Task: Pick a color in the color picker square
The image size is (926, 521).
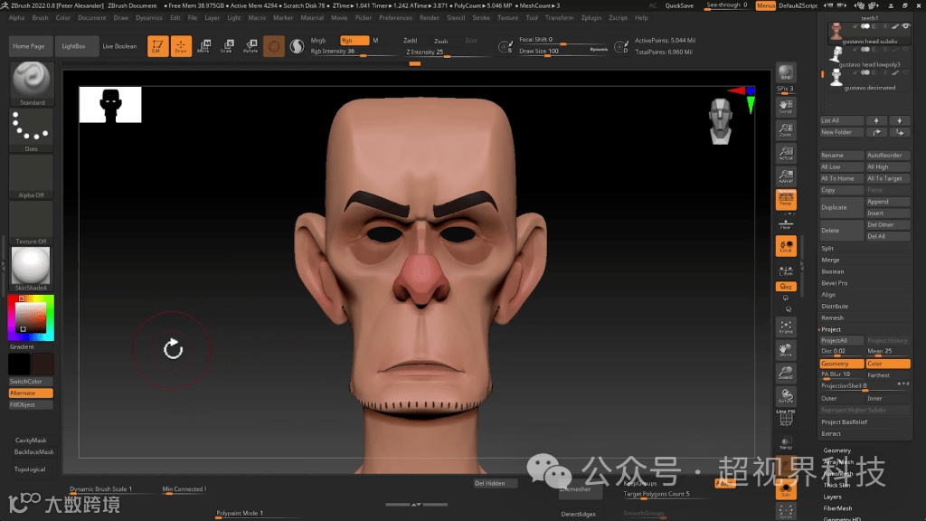Action: tap(32, 317)
